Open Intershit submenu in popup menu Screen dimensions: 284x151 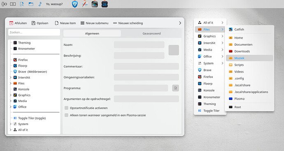pyautogui.click(x=210, y=43)
